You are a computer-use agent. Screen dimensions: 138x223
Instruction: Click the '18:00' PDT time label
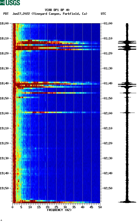[x=4, y=23]
